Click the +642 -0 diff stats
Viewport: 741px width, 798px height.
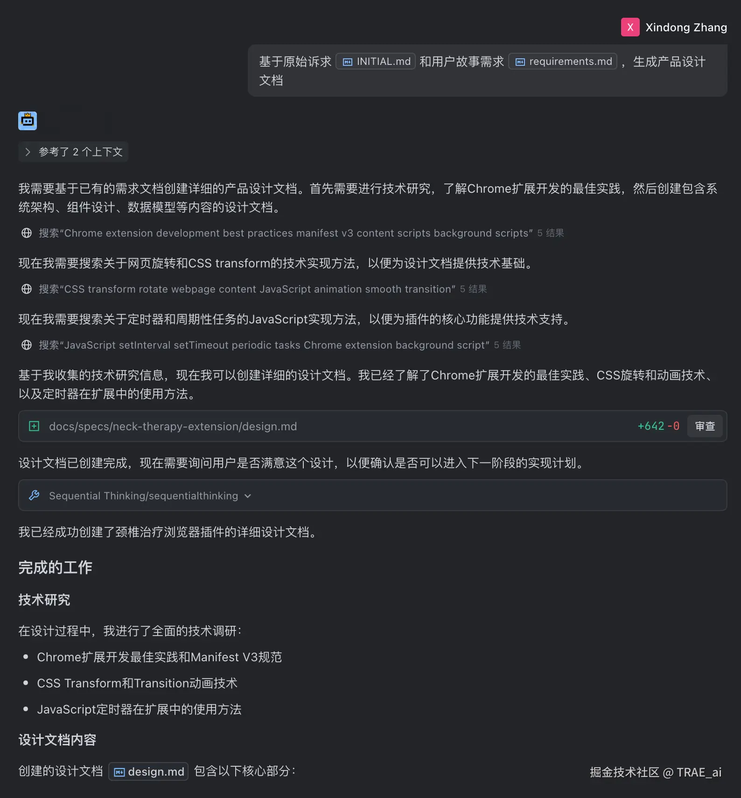tap(658, 426)
